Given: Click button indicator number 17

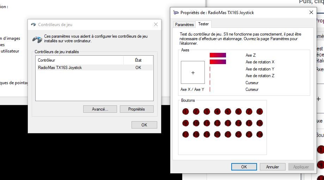Looking at the screenshot, I should [185, 134].
